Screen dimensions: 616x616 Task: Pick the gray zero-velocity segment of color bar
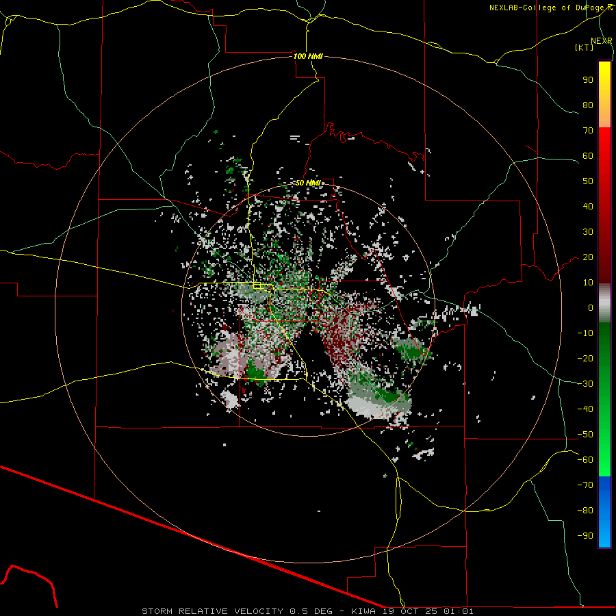(604, 303)
